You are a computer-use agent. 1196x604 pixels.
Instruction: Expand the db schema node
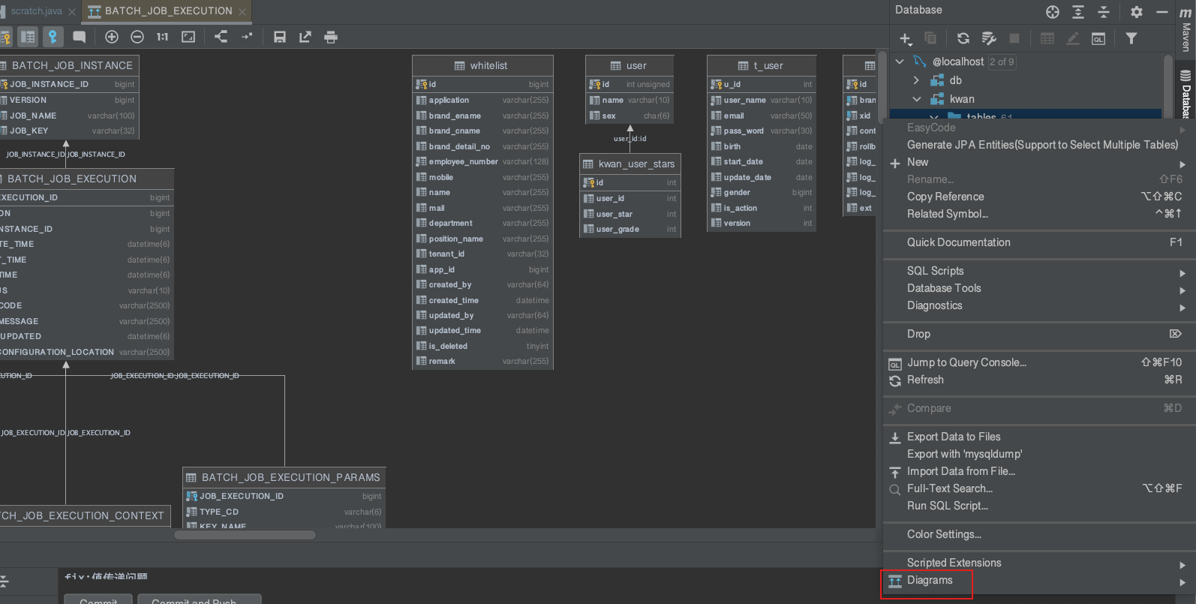click(916, 80)
